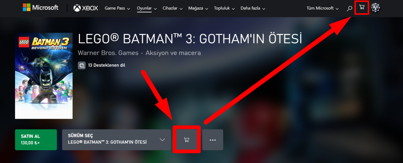This screenshot has height=163, width=403.
Task: Click the Xbox logo
Action: point(86,8)
